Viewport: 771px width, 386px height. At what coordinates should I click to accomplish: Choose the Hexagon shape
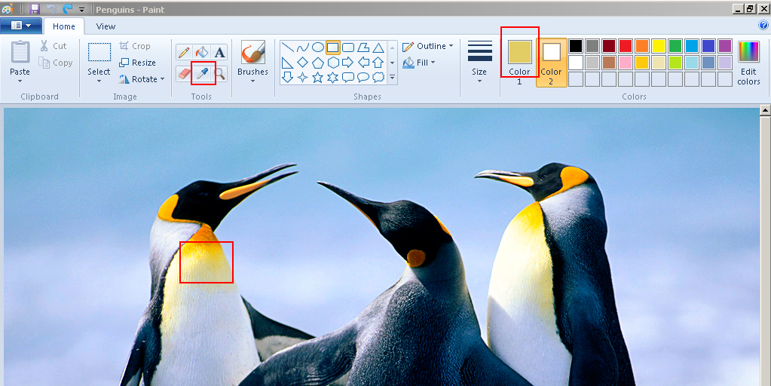333,63
